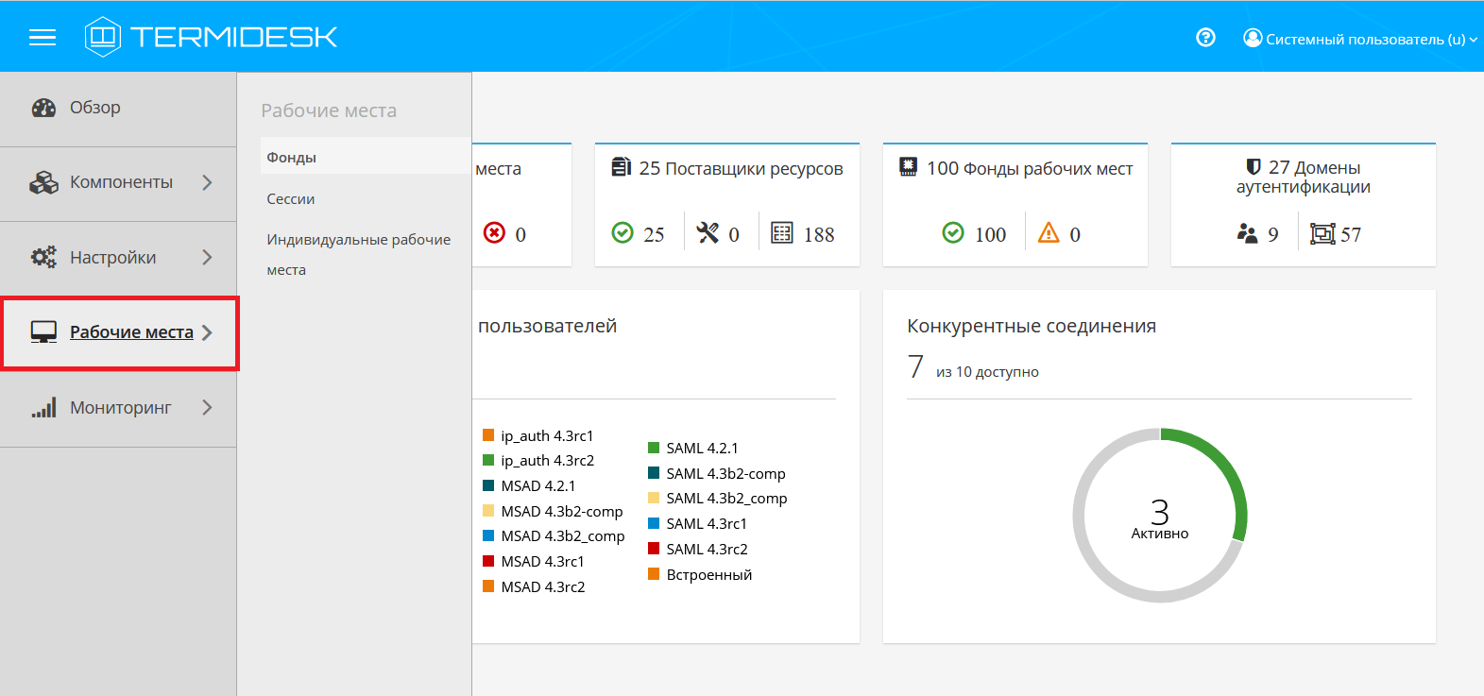Click the hamburger menu icon
The height and width of the screenshot is (696, 1484).
click(43, 37)
